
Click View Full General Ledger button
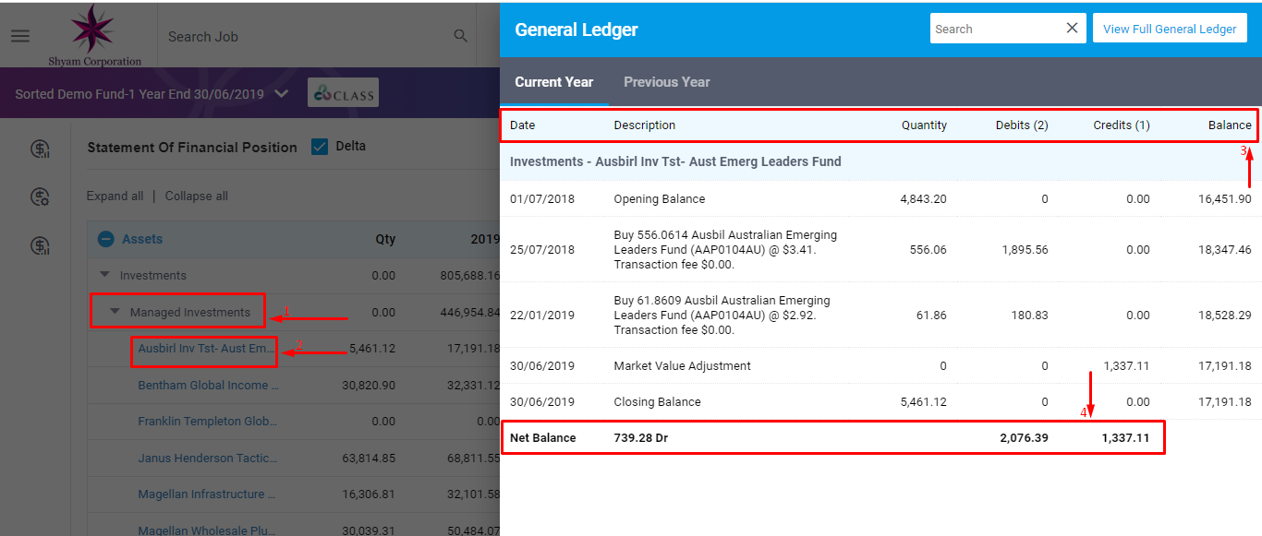tap(1170, 29)
